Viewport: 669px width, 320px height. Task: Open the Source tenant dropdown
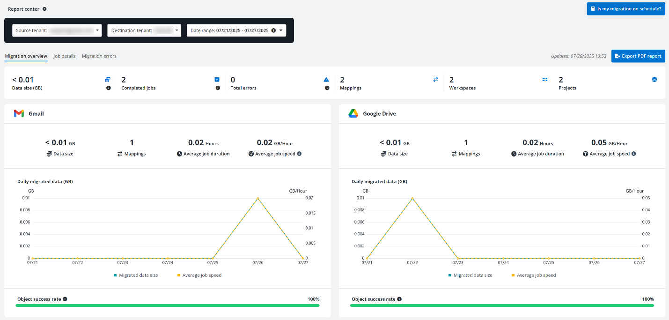57,30
